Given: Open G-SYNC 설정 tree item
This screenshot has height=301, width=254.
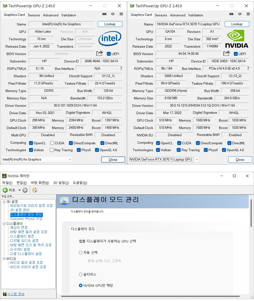Looking at the screenshot, I should click(x=20, y=249).
